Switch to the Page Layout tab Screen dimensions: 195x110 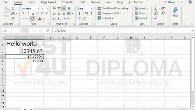click(49, 2)
